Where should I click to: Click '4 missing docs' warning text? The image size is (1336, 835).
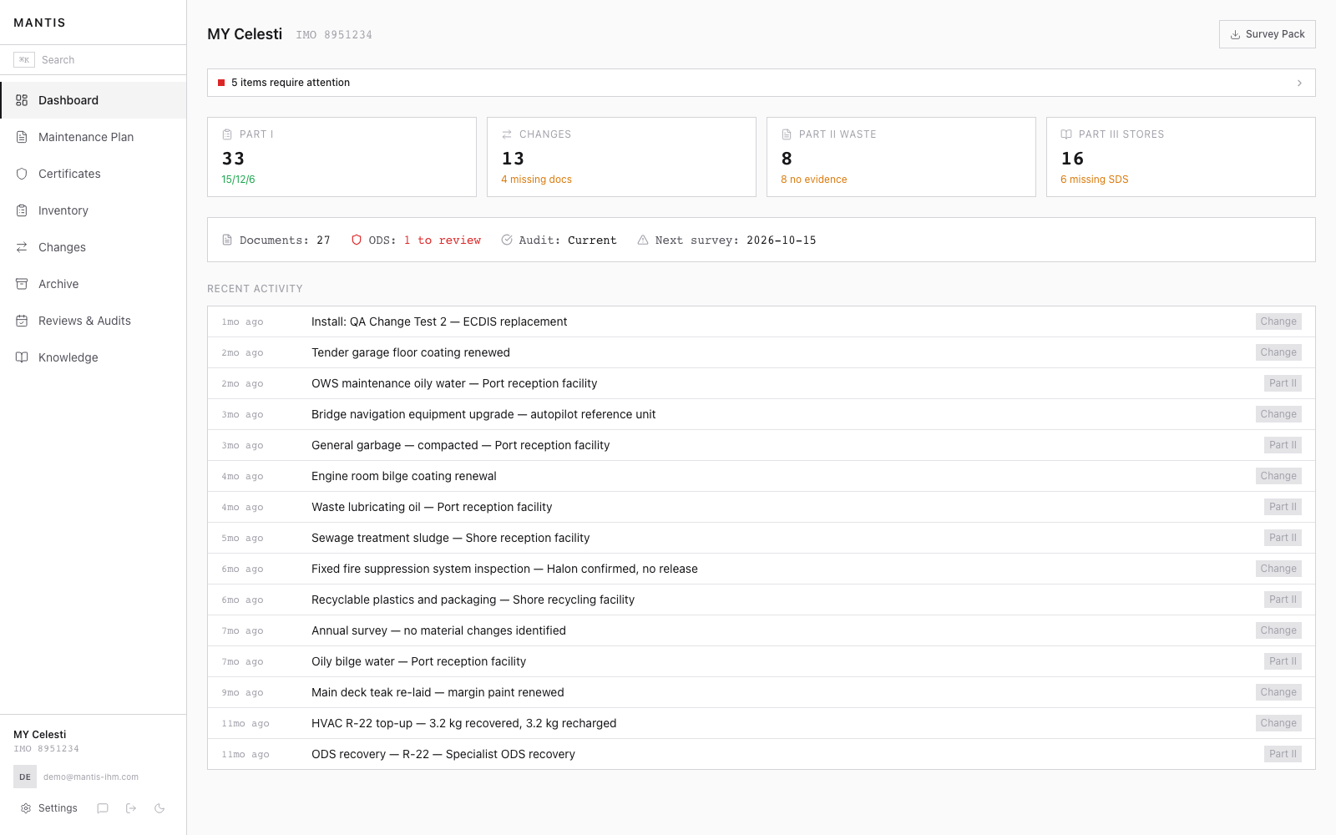point(536,180)
